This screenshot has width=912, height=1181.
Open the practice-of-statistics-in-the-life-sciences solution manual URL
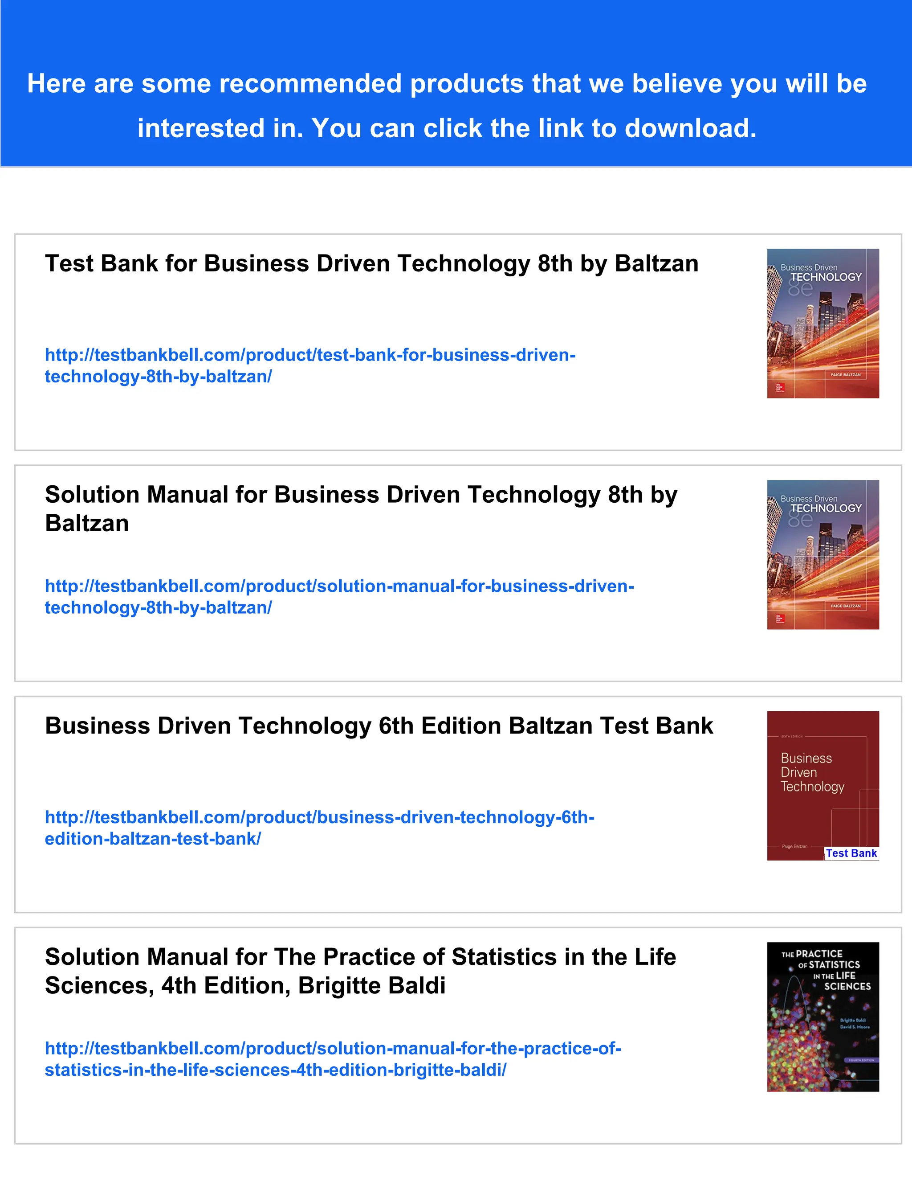tap(332, 1049)
